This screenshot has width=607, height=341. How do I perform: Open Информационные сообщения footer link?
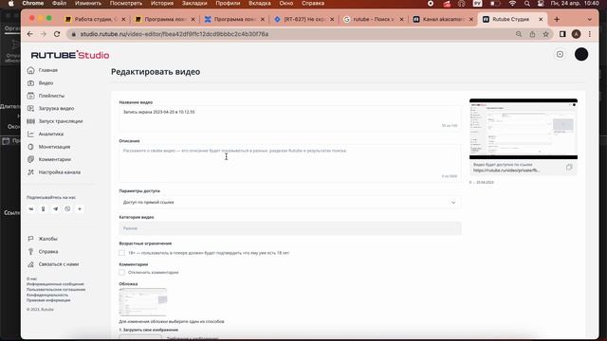(x=55, y=284)
